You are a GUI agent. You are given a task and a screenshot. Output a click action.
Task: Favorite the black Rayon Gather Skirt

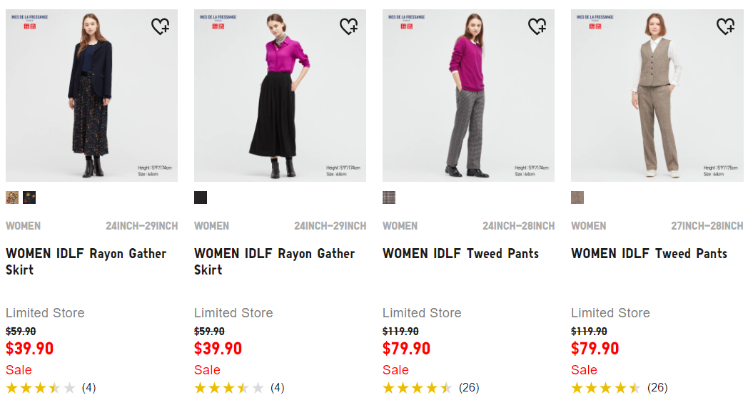pos(348,26)
